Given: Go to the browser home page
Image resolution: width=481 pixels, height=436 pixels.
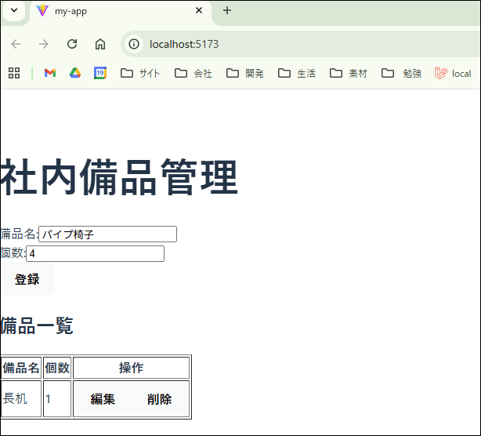Looking at the screenshot, I should click(100, 44).
